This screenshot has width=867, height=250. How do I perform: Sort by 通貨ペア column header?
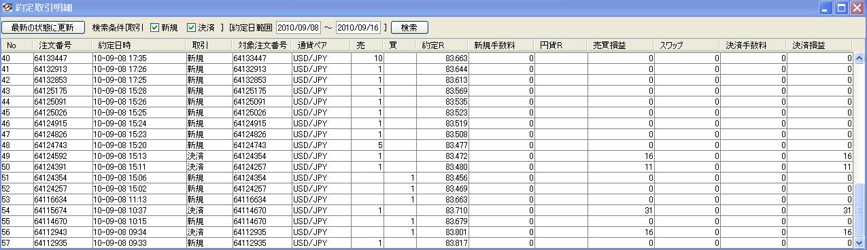(x=321, y=46)
